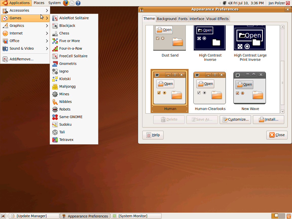Click Firefox launcher in top panel

pyautogui.click(x=66, y=3)
